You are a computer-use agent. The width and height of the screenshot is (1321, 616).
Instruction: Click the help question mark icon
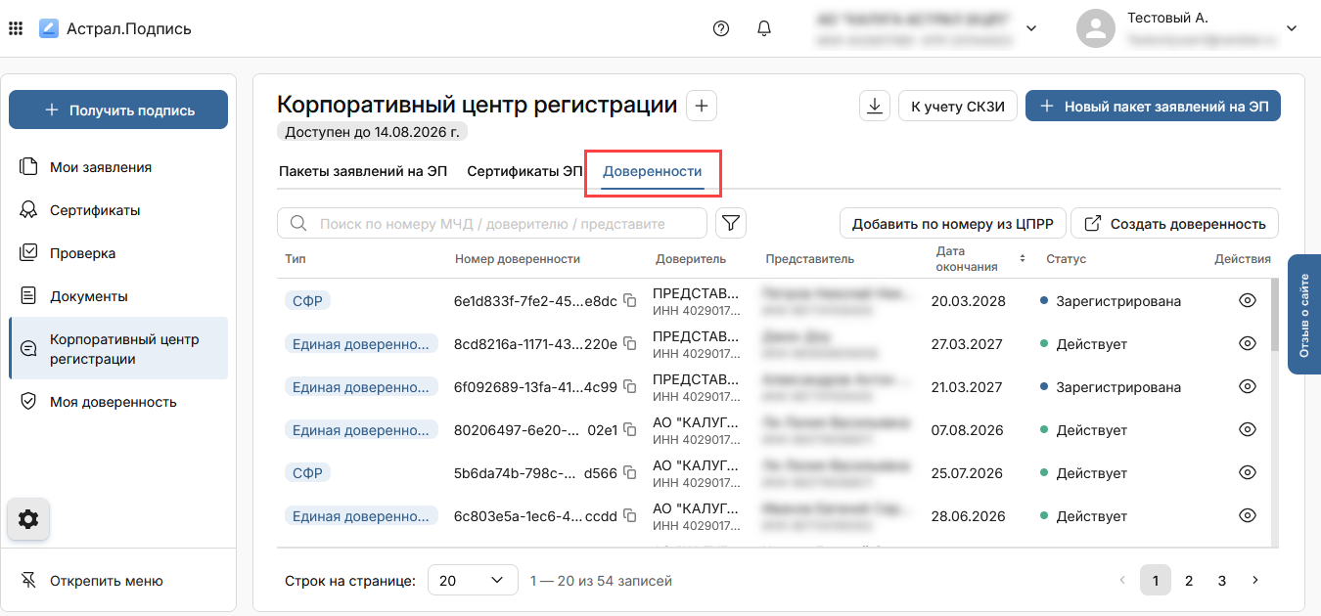(x=721, y=28)
